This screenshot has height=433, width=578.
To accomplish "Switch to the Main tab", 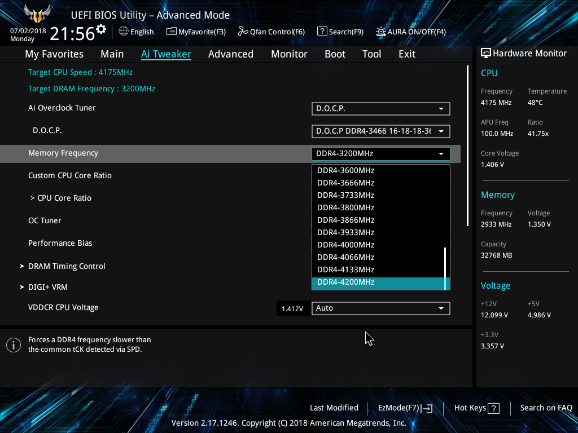I will 112,54.
